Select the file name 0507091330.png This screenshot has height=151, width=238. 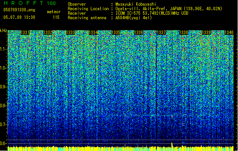pyautogui.click(x=19, y=10)
